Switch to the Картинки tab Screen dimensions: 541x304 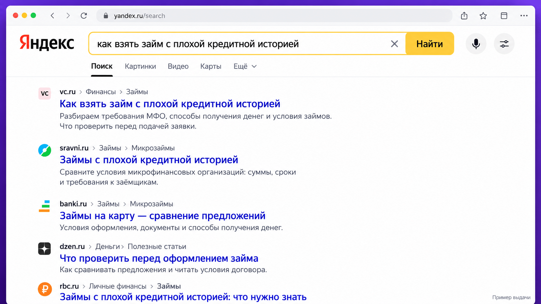pyautogui.click(x=140, y=66)
